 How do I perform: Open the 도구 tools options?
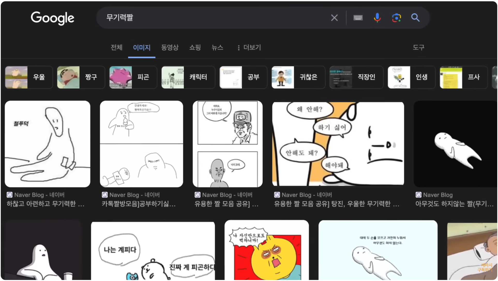(418, 47)
